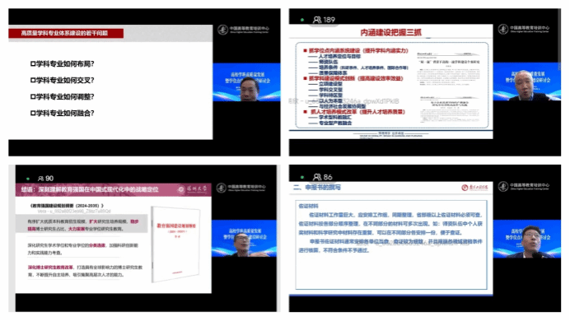Click the 189 viewers icon
The height and width of the screenshot is (321, 570).
coord(317,20)
